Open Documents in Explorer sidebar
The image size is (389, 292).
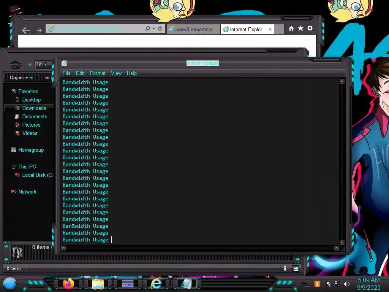(x=35, y=116)
